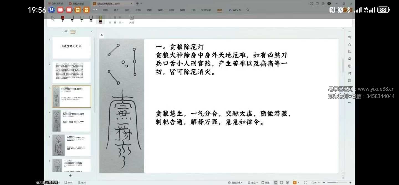Pick the arrow cursor selection tool

pos(53,18)
